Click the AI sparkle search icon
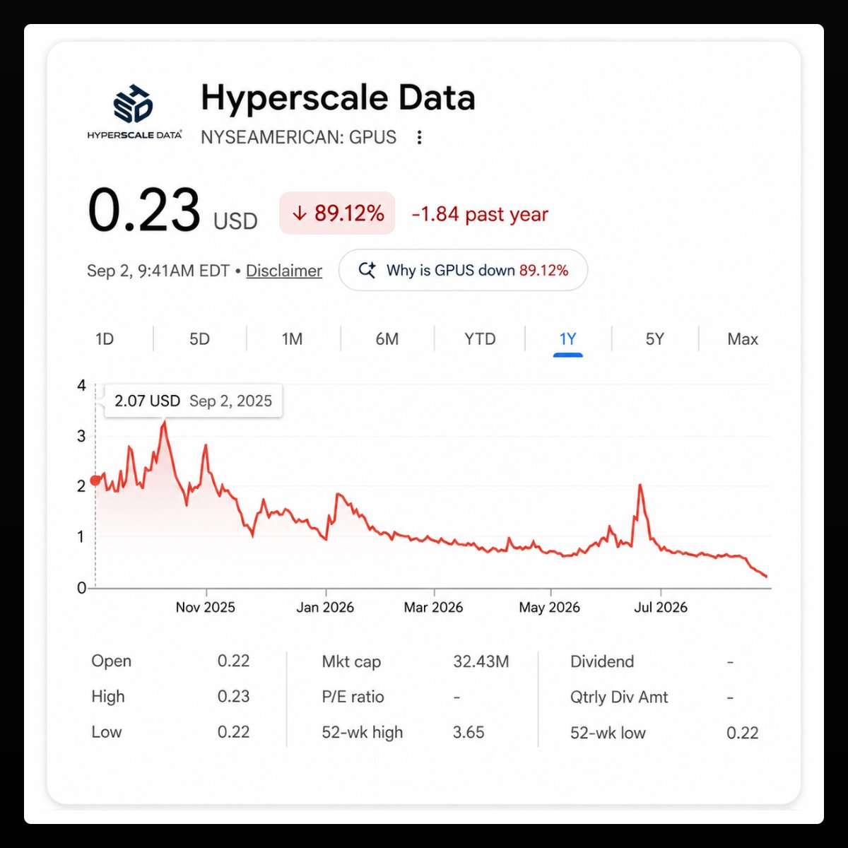The width and height of the screenshot is (848, 848). (367, 270)
